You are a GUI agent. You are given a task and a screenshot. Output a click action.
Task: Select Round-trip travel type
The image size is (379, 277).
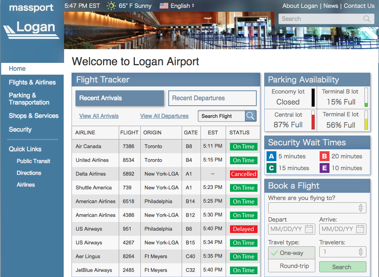pos(291,266)
